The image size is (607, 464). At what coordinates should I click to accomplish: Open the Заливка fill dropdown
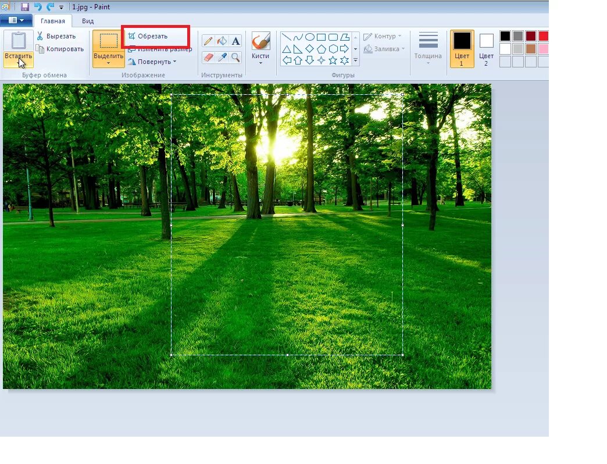[x=384, y=49]
